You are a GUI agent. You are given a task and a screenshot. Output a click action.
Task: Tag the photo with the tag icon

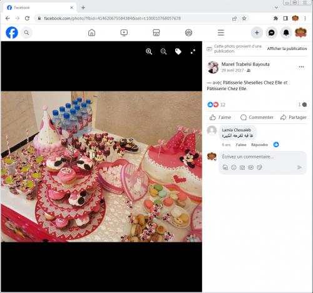pos(178,51)
